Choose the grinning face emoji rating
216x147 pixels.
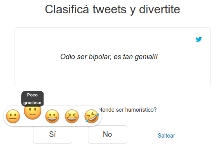(x=52, y=116)
